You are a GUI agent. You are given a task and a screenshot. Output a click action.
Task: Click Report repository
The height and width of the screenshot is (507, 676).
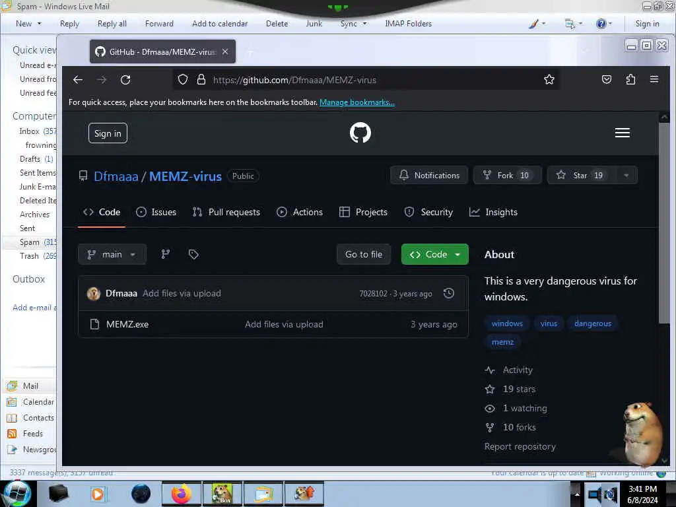tap(520, 447)
